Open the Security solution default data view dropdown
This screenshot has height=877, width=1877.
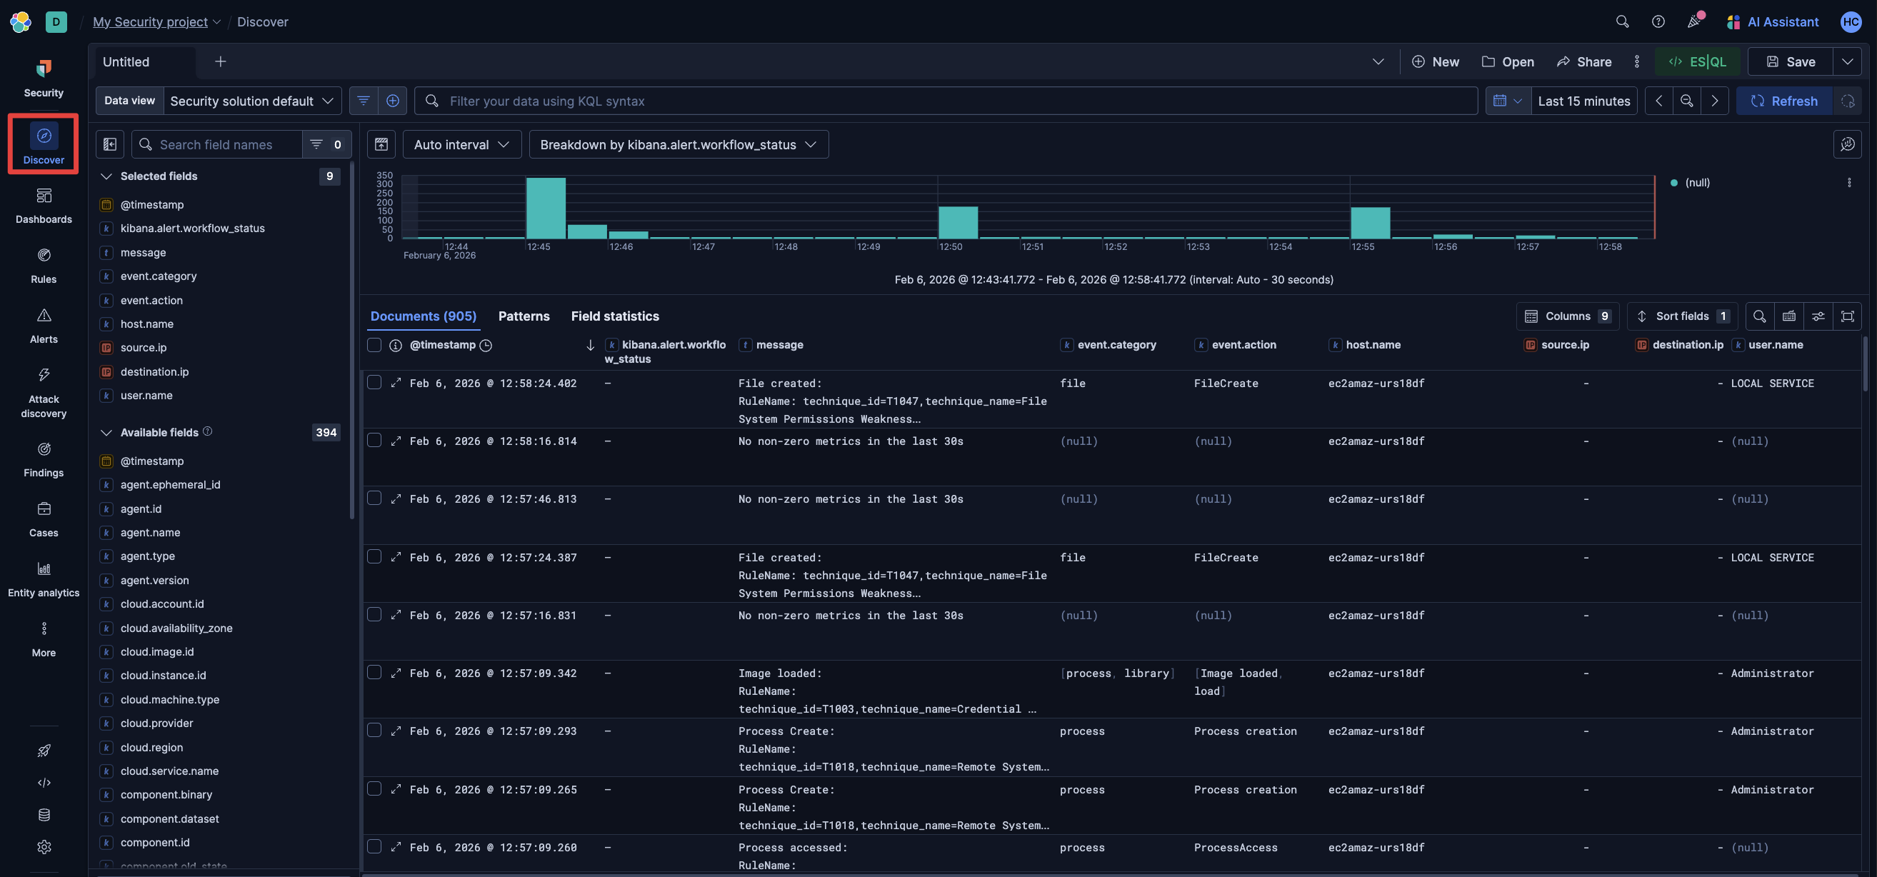pos(252,101)
